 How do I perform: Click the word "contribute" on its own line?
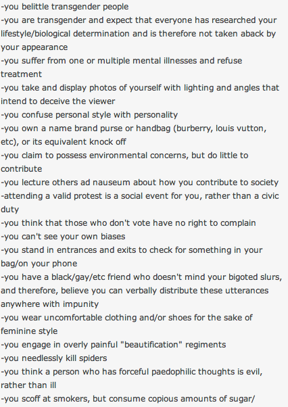coord(21,169)
